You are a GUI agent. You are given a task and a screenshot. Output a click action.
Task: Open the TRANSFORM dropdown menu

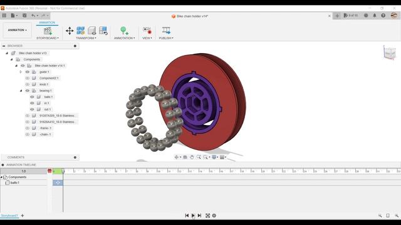click(x=86, y=38)
